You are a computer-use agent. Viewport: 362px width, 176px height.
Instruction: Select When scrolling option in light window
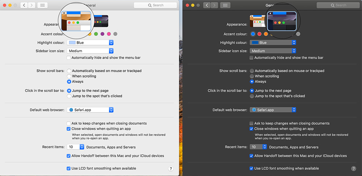pos(69,76)
